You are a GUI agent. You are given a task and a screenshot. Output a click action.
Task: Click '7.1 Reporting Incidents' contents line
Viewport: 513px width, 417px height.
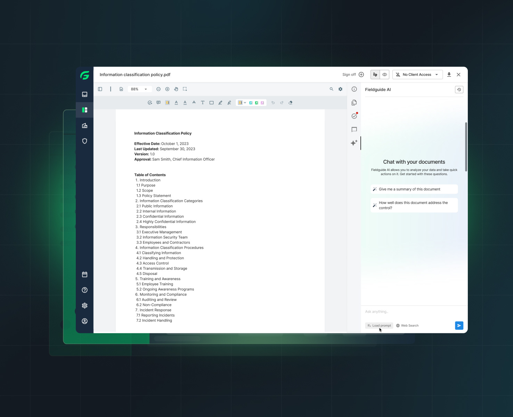coord(155,316)
